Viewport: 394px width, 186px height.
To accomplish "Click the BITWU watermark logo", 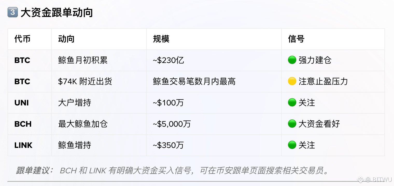I will coord(361,179).
